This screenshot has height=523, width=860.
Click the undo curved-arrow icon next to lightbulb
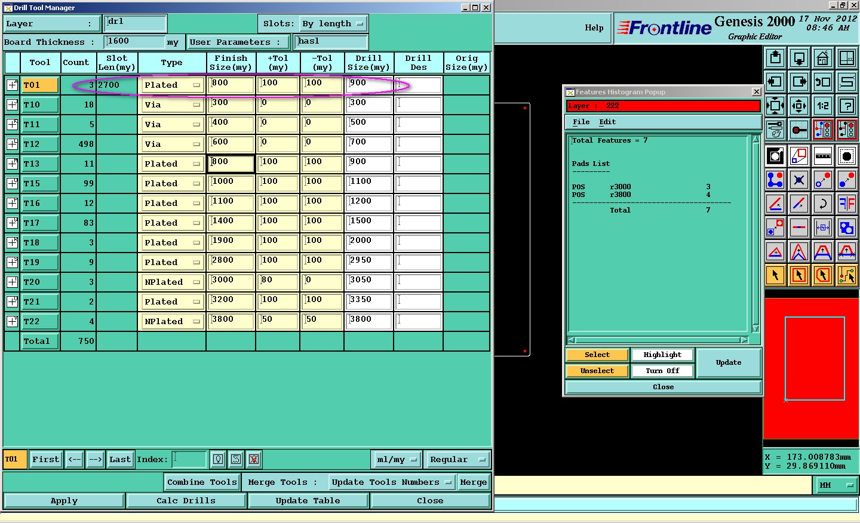click(x=236, y=459)
